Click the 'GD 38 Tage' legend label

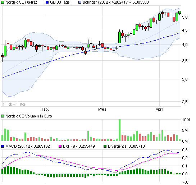coord(60,2)
